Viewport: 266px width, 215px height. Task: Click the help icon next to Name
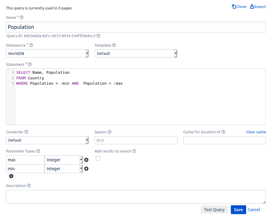[22, 18]
